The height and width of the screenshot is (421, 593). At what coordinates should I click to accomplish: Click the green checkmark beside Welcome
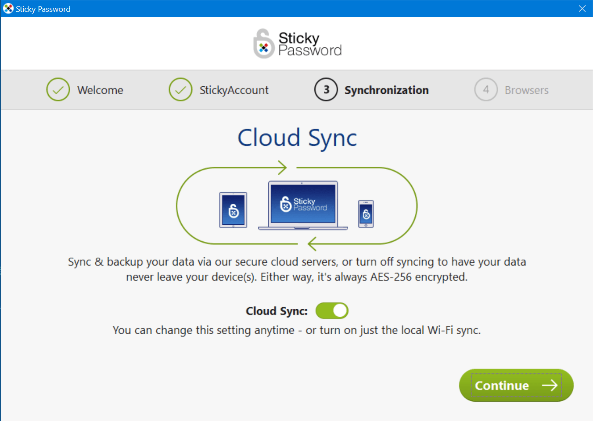58,89
